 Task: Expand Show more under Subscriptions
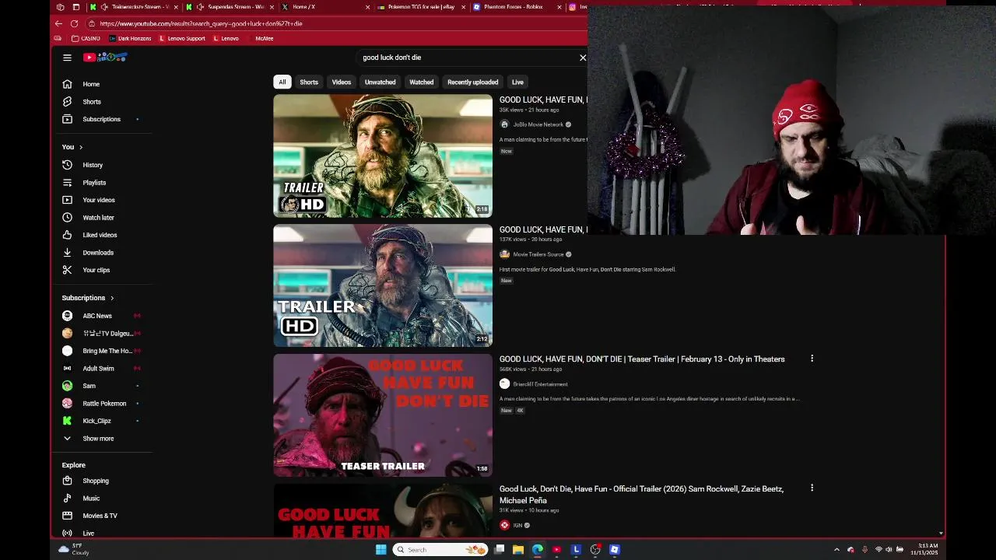[98, 439]
